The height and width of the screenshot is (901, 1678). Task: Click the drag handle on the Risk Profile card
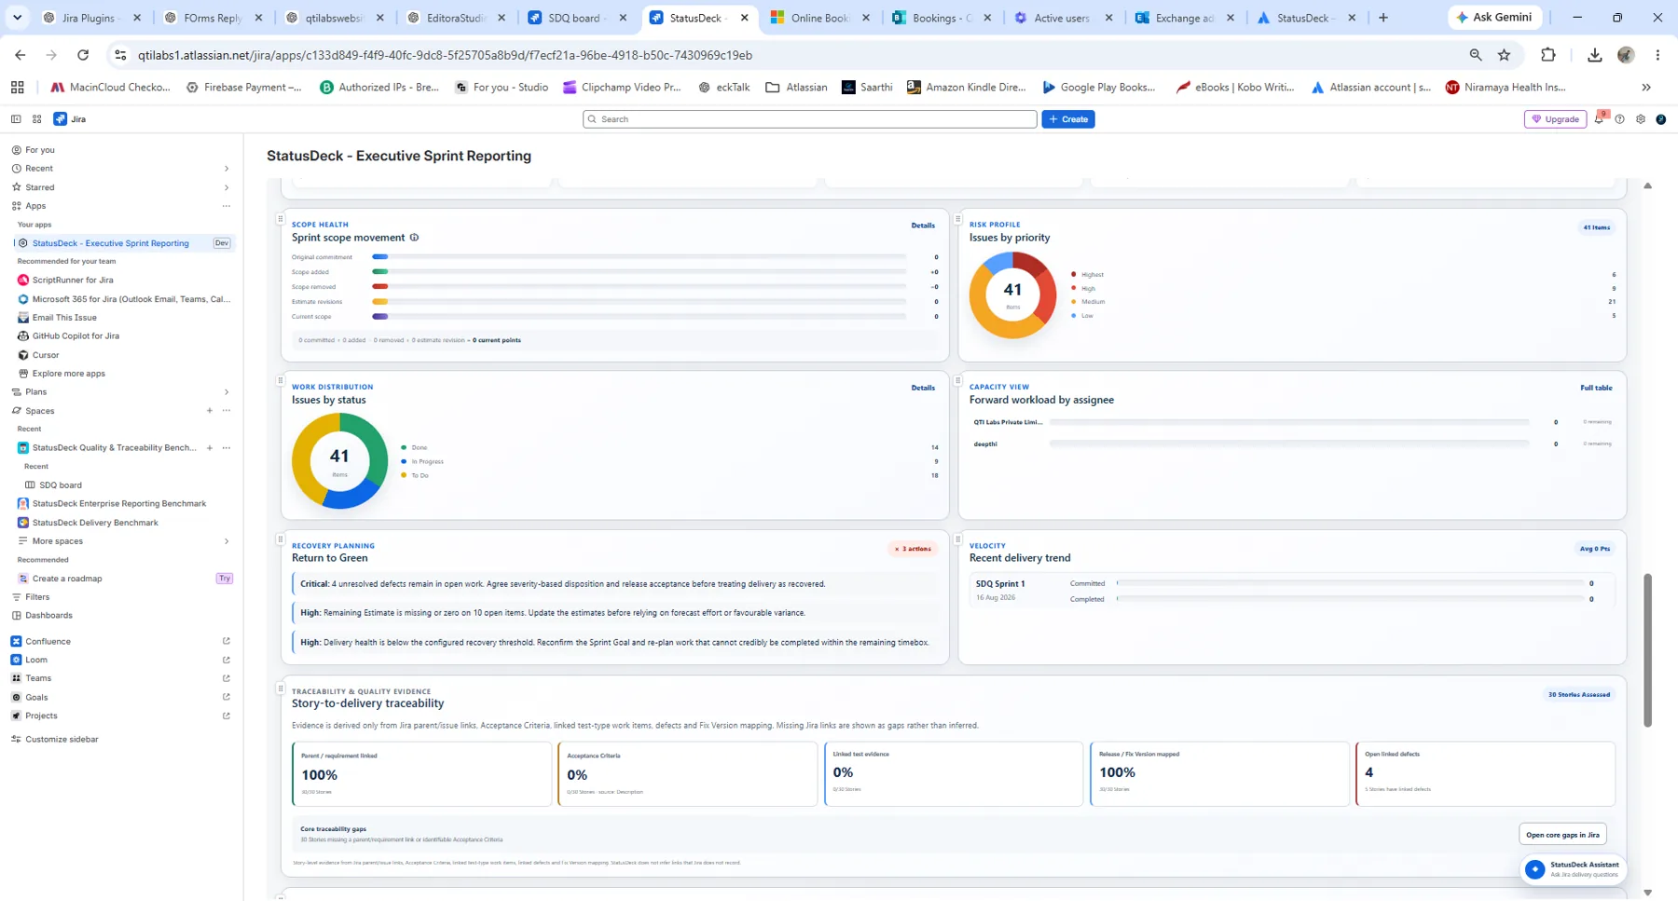tap(957, 220)
